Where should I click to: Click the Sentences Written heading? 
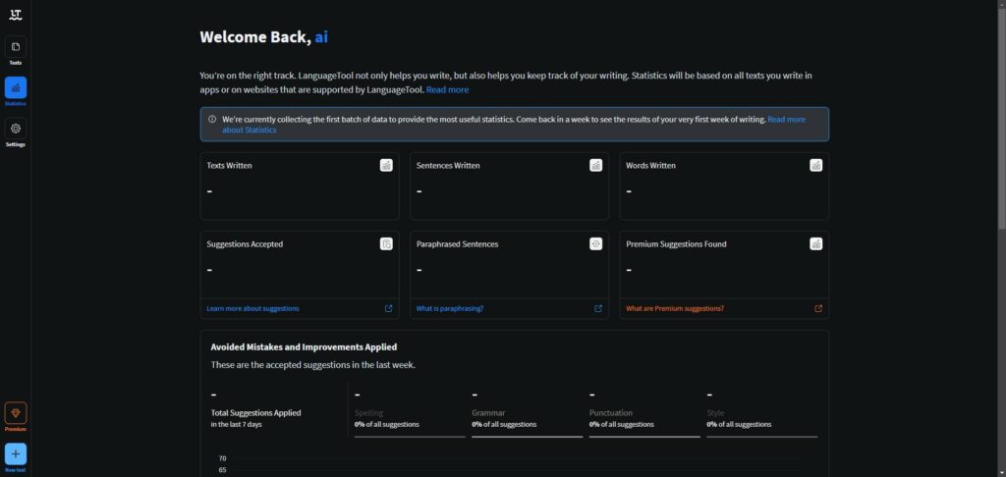pos(448,166)
